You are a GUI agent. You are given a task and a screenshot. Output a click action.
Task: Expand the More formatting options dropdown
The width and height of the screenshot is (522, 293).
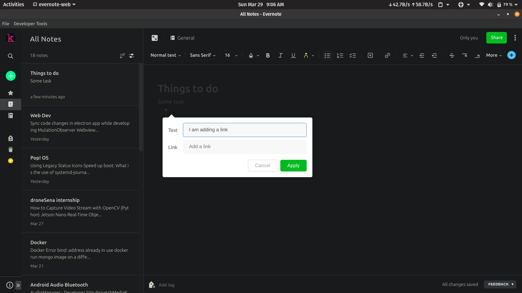pyautogui.click(x=494, y=55)
